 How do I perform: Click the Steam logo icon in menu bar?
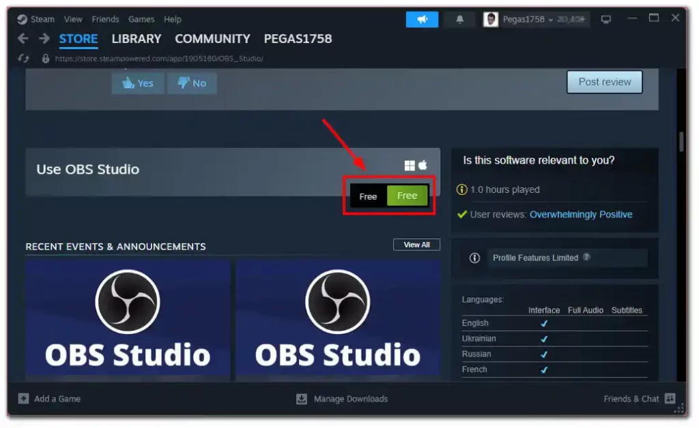tap(22, 19)
